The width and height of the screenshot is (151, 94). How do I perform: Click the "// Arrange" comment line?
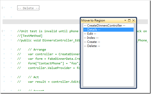(32, 50)
